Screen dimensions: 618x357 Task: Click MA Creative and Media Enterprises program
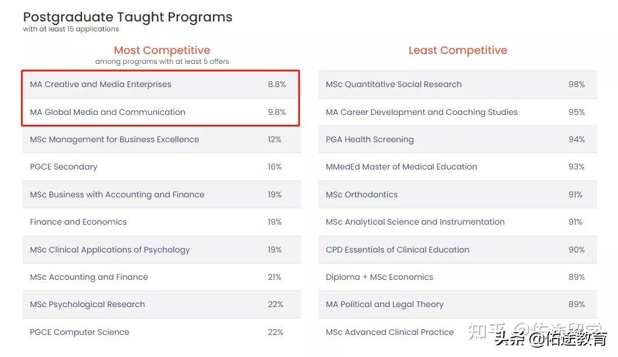(x=101, y=84)
